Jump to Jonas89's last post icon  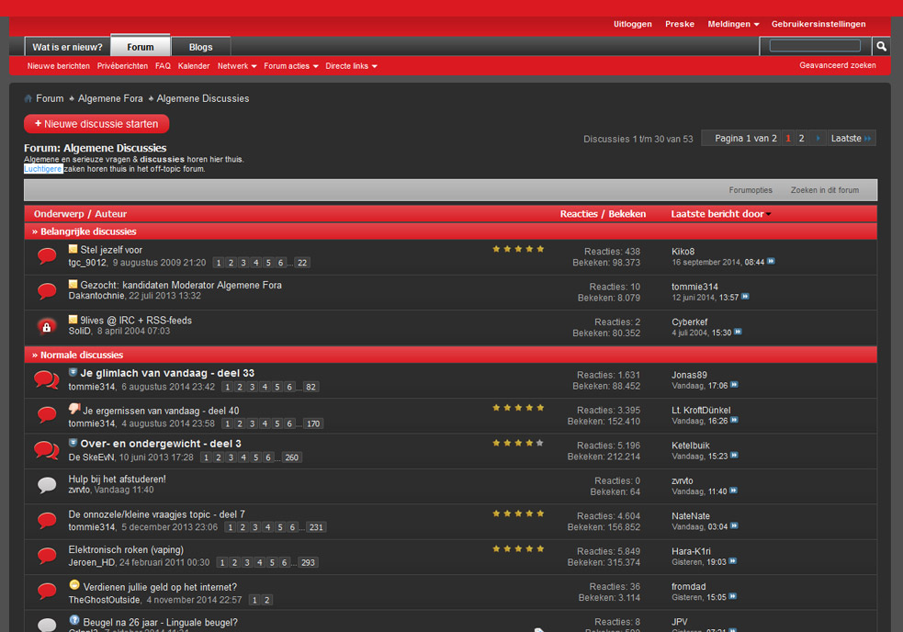coord(734,386)
